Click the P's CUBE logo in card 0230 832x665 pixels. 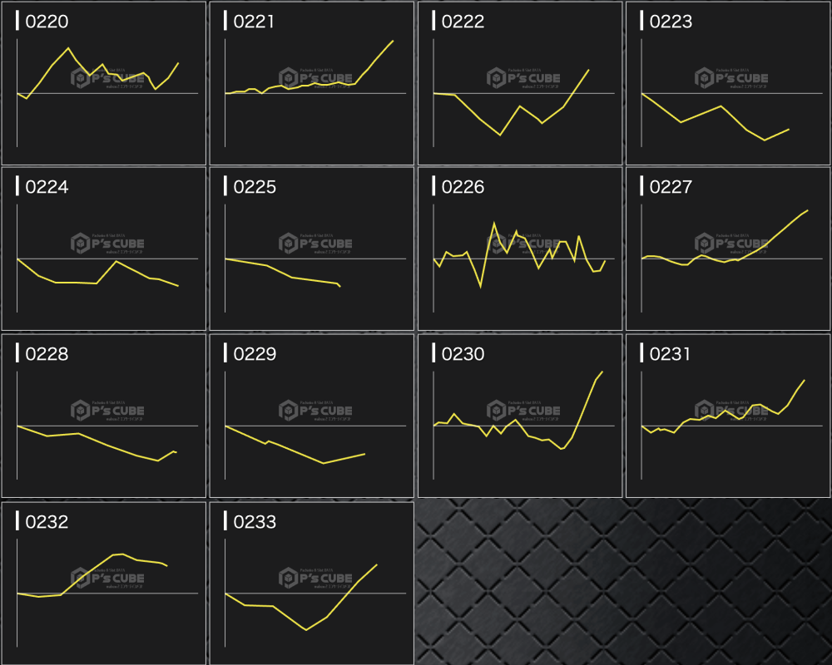coord(523,411)
